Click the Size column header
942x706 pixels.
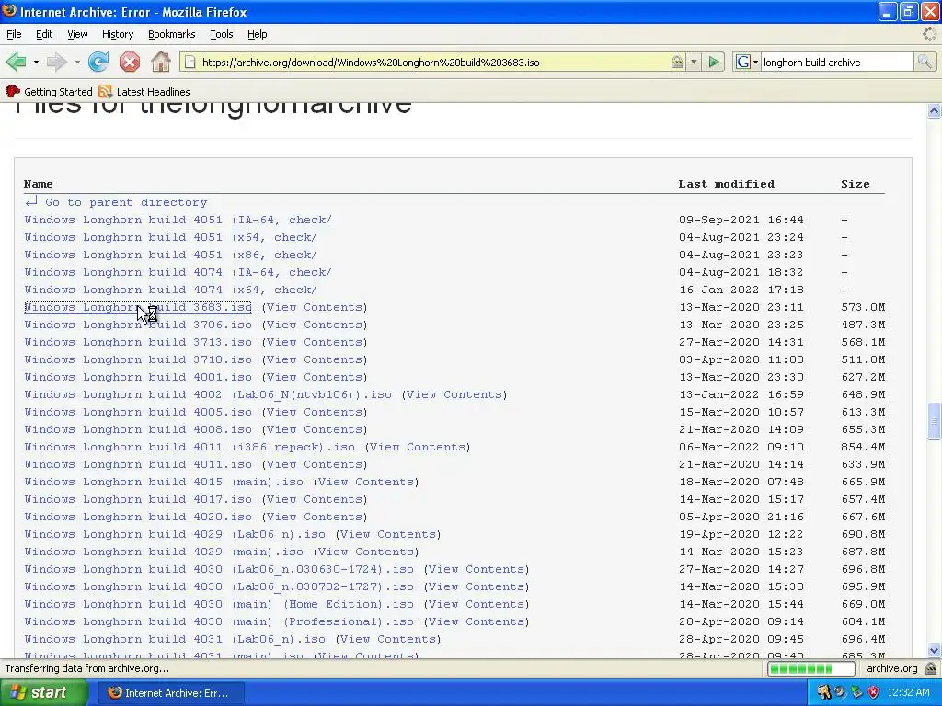[x=856, y=184]
